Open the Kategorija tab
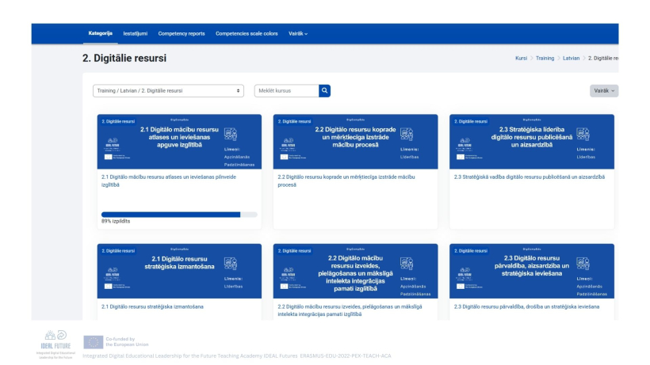Image resolution: width=650 pixels, height=365 pixels. (x=101, y=33)
